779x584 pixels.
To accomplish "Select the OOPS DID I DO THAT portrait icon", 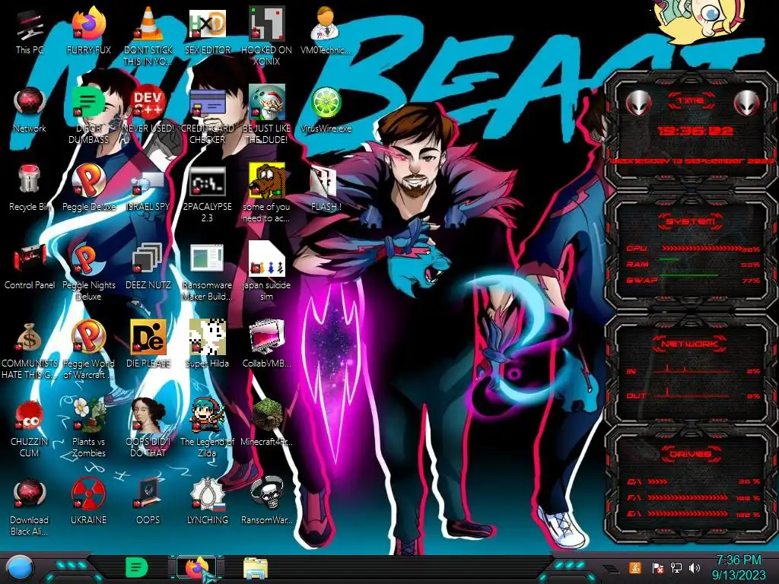I will tap(148, 415).
